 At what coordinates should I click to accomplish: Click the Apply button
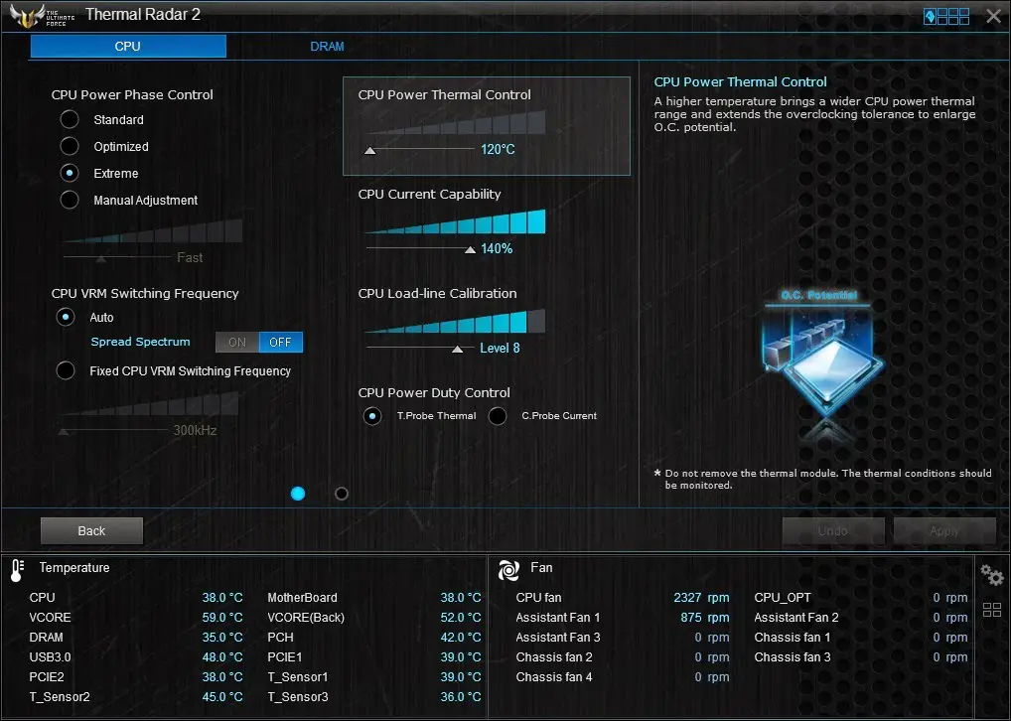944,530
